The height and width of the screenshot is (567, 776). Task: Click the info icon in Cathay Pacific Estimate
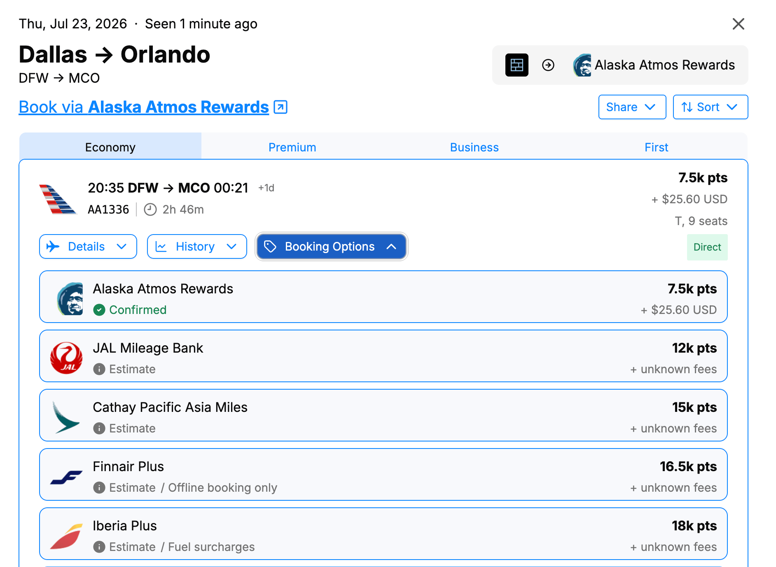point(99,428)
